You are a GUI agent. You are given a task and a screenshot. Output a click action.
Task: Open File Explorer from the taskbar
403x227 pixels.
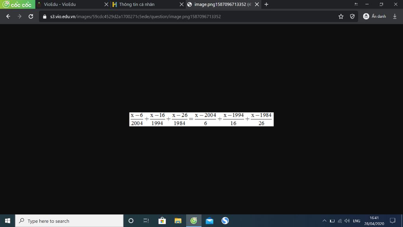tap(178, 221)
